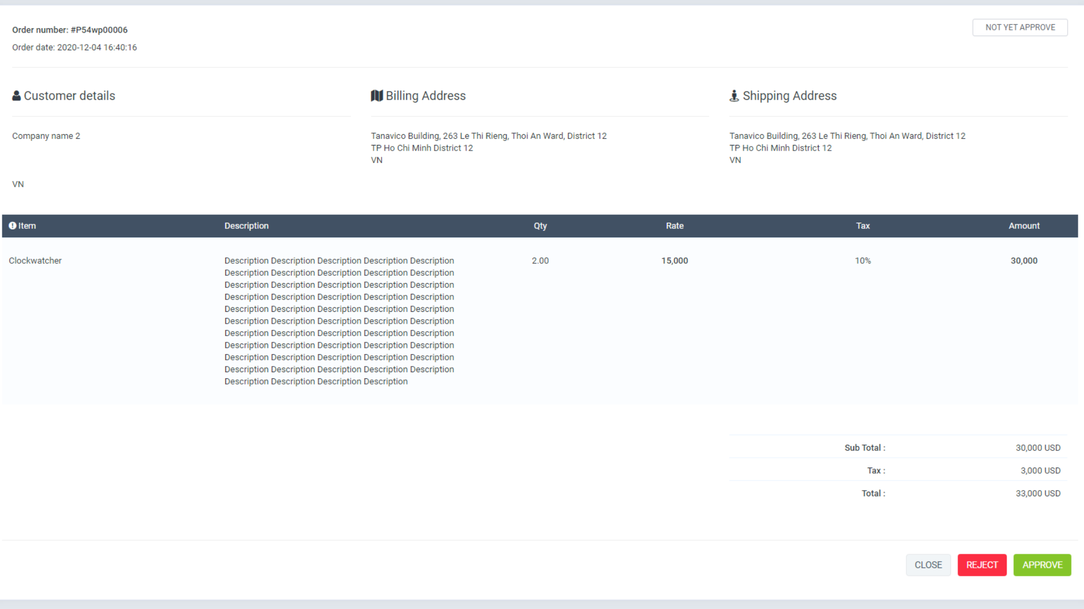Click the NOT YET APPROVE status button
1084x609 pixels.
pos(1020,27)
